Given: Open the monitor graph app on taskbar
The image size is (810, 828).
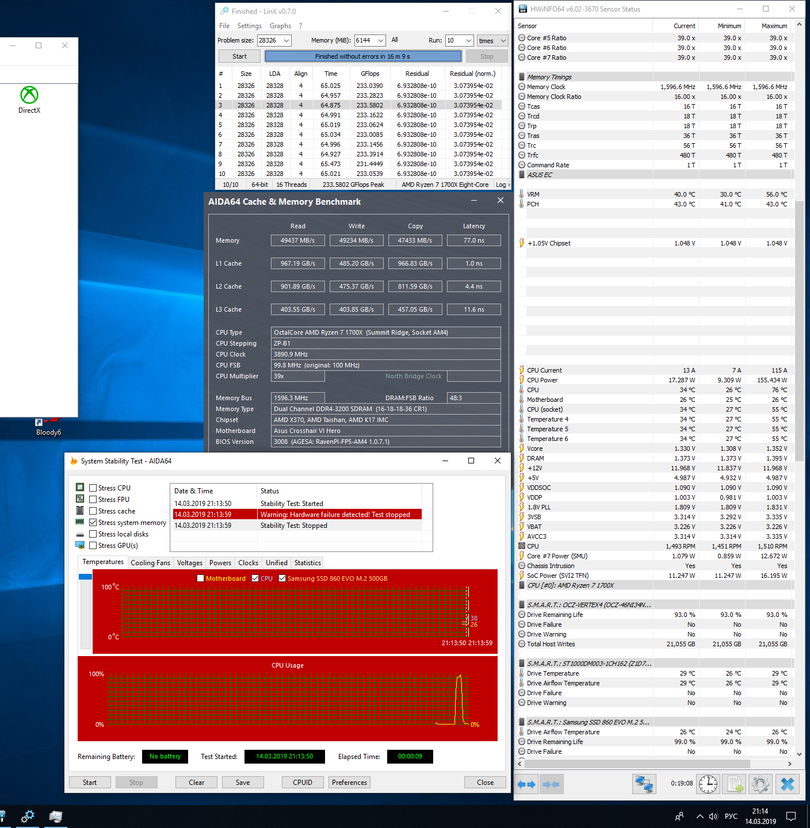Looking at the screenshot, I should (x=56, y=816).
